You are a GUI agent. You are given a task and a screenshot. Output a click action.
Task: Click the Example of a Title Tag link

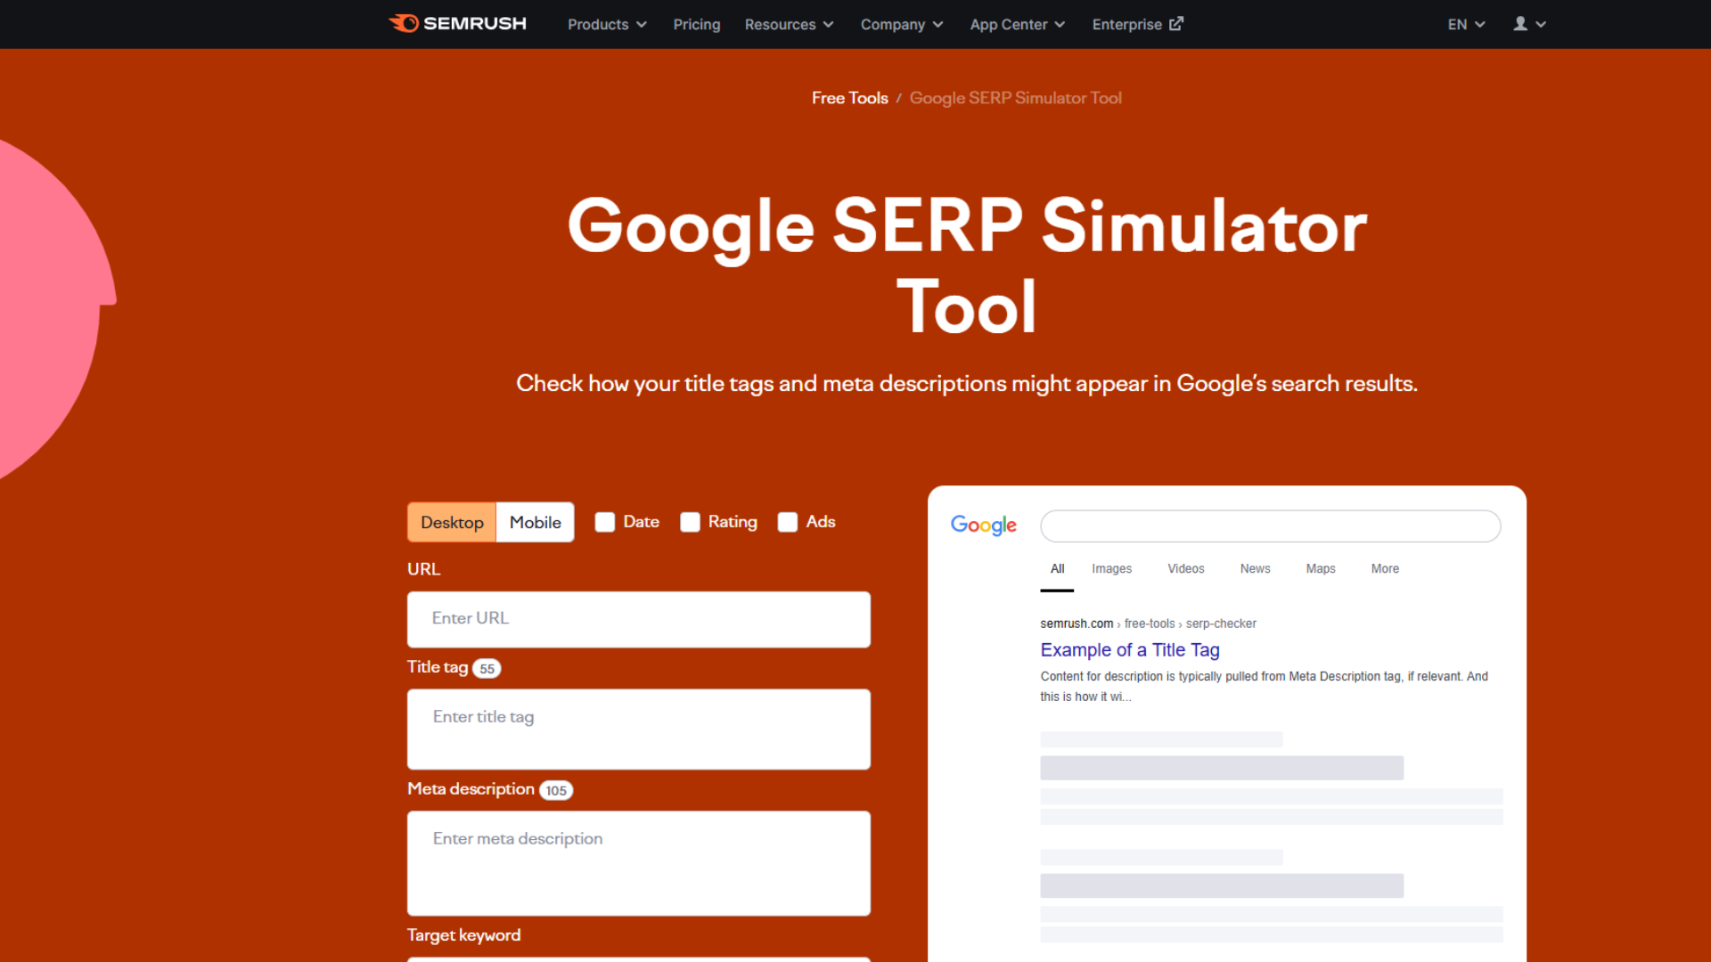coord(1129,650)
